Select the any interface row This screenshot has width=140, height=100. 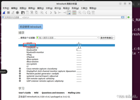point(67,45)
